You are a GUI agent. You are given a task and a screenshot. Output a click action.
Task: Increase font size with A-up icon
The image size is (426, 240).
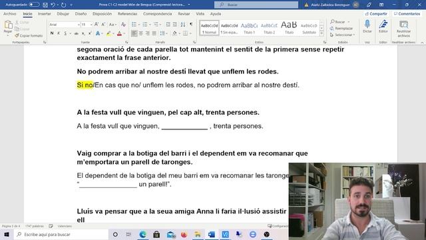(97, 25)
